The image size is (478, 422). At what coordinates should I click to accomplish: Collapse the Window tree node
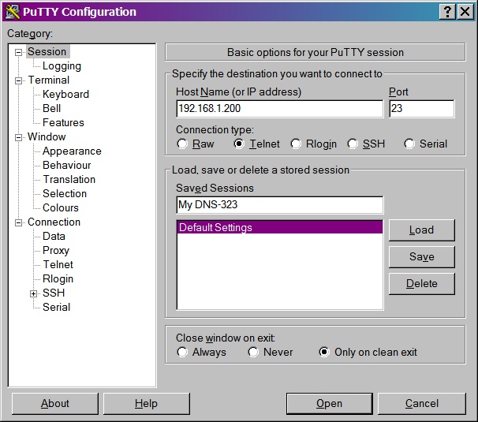[x=19, y=137]
